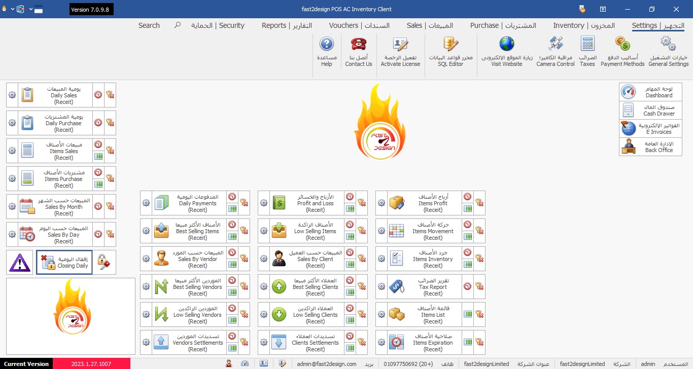Click the speedometer icon in status bar

point(245,364)
